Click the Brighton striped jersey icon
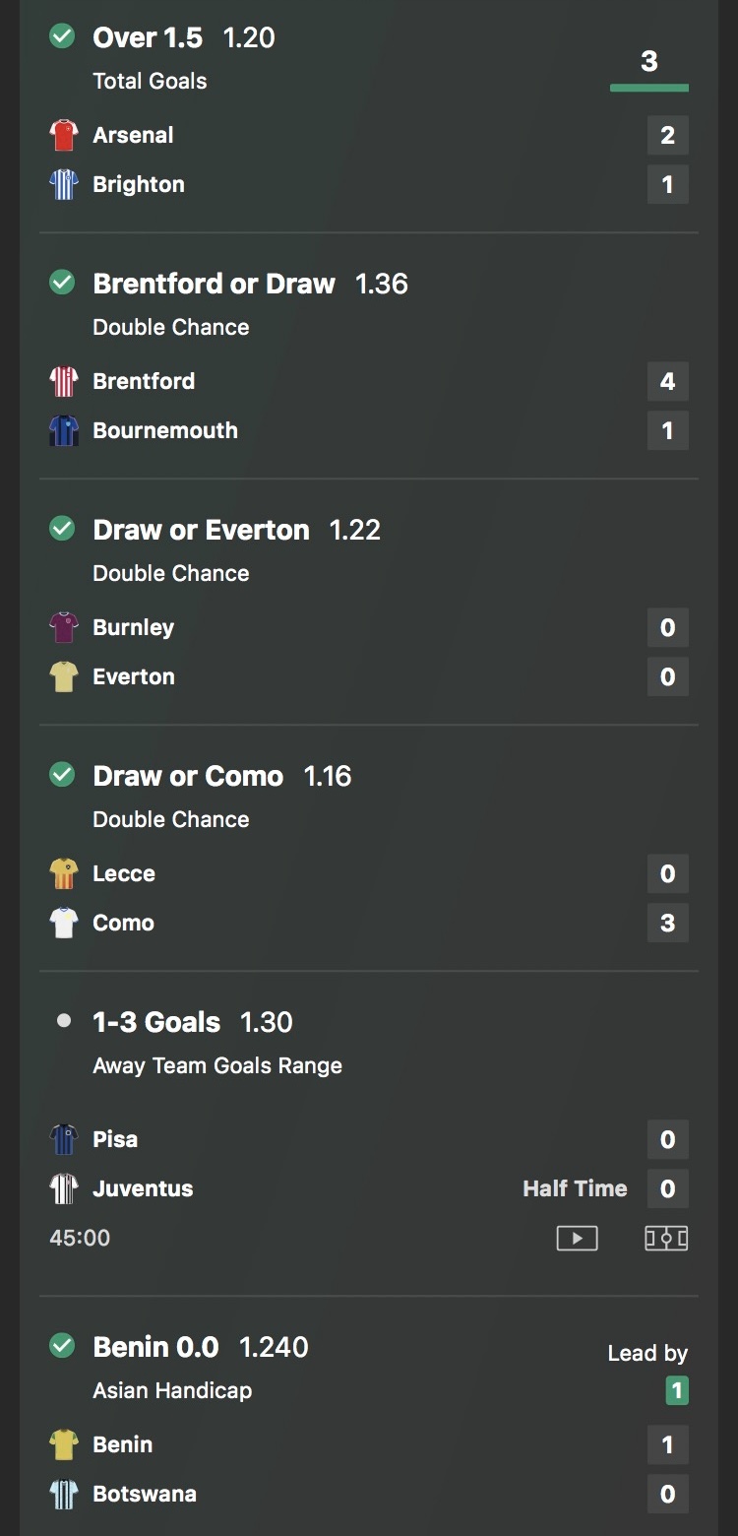Screen dimensions: 738x1536 pyautogui.click(x=64, y=184)
